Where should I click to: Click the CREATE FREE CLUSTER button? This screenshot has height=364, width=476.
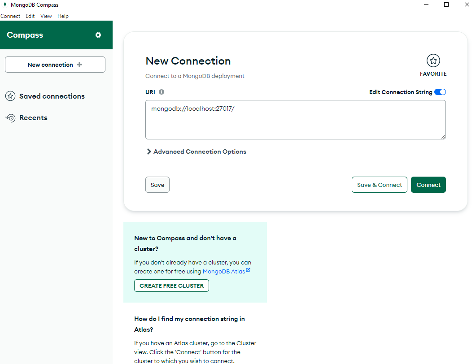[x=171, y=286]
